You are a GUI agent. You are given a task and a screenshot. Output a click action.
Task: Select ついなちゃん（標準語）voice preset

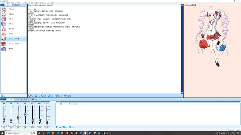click(x=14, y=39)
